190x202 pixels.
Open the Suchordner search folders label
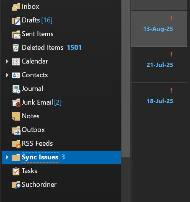(39, 185)
